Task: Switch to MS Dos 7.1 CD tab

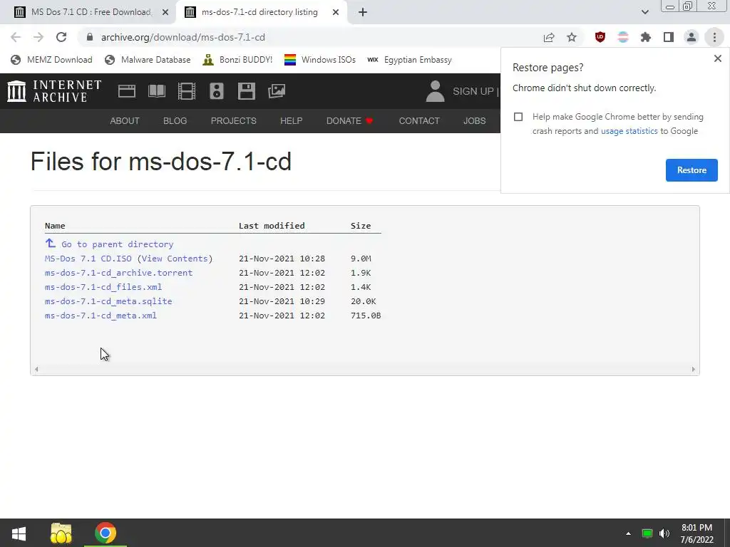Action: point(88,12)
